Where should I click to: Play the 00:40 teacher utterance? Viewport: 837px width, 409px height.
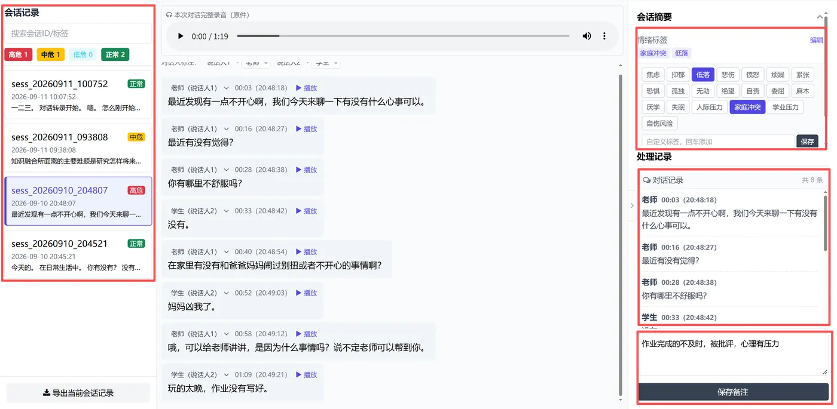click(x=307, y=252)
